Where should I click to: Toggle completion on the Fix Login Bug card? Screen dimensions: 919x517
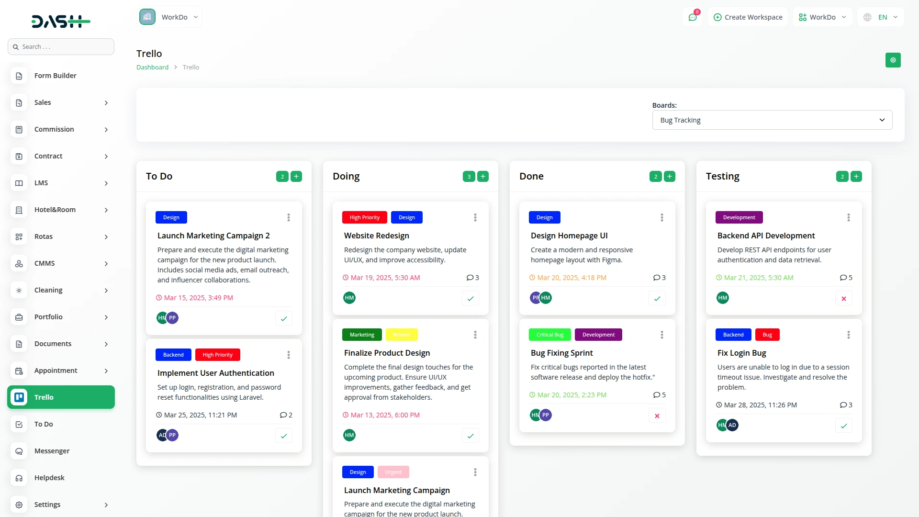pyautogui.click(x=843, y=425)
